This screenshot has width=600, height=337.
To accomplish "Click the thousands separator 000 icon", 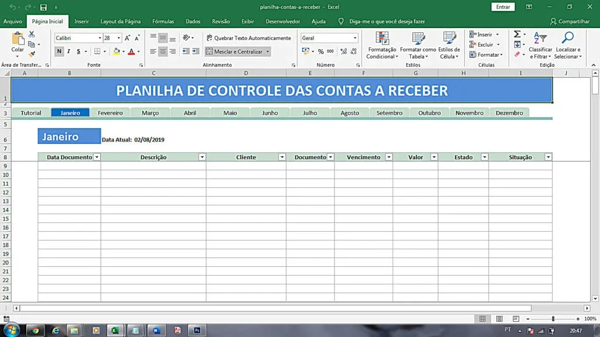I will pyautogui.click(x=330, y=51).
